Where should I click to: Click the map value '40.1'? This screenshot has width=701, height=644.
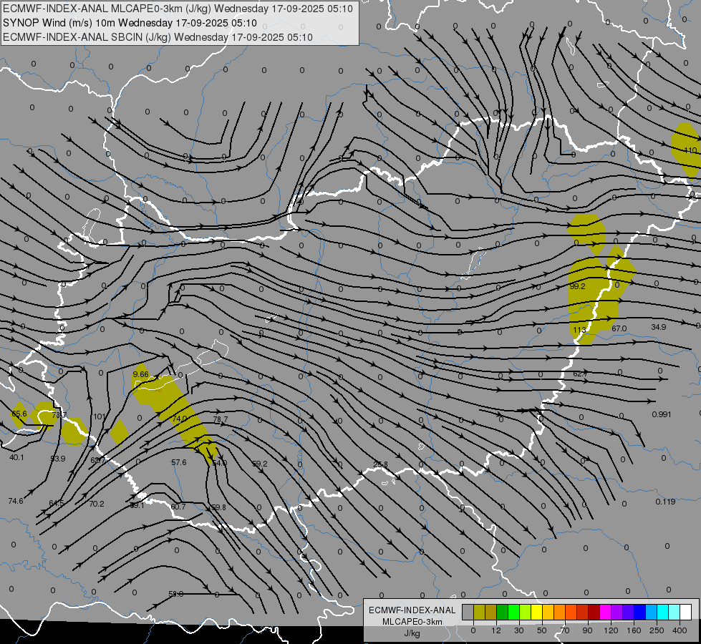[x=16, y=457]
